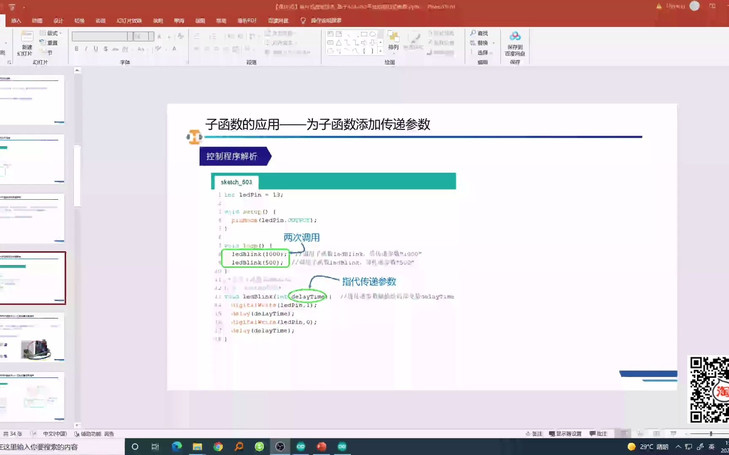Toggle underline formatting
This screenshot has height=455, width=729.
click(95, 48)
